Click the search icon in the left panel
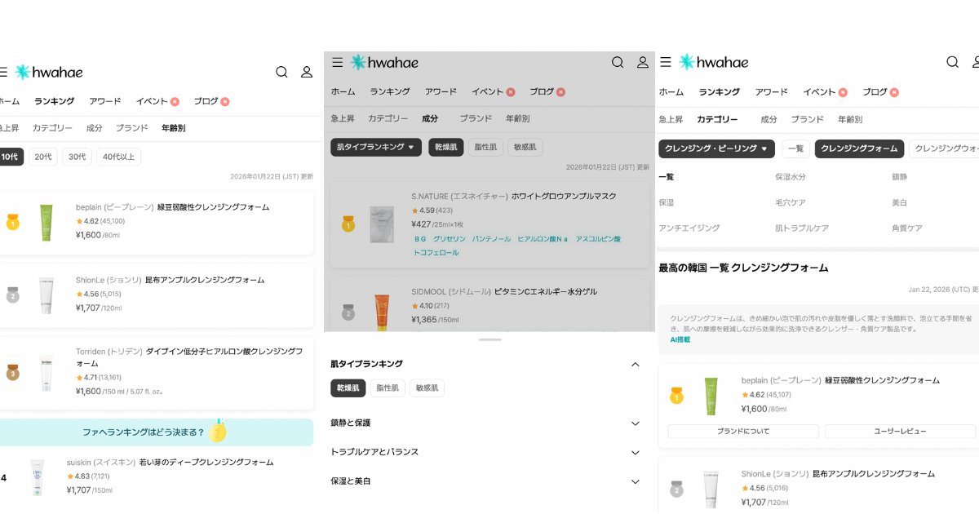 point(281,72)
